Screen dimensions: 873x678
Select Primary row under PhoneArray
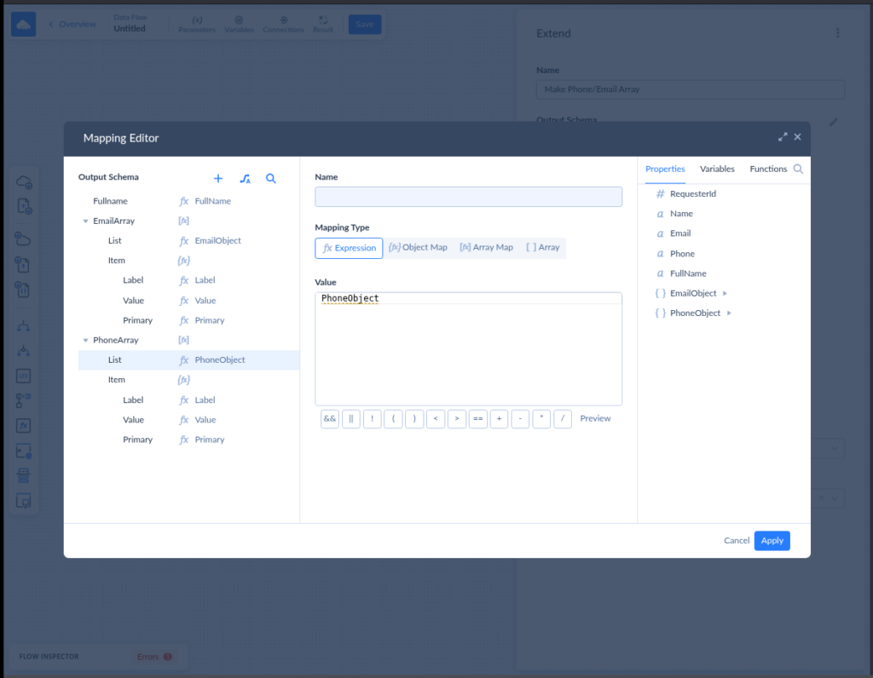(188, 440)
